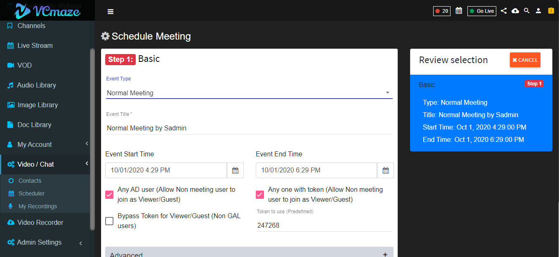Click the yellow notification icon

tap(551, 11)
